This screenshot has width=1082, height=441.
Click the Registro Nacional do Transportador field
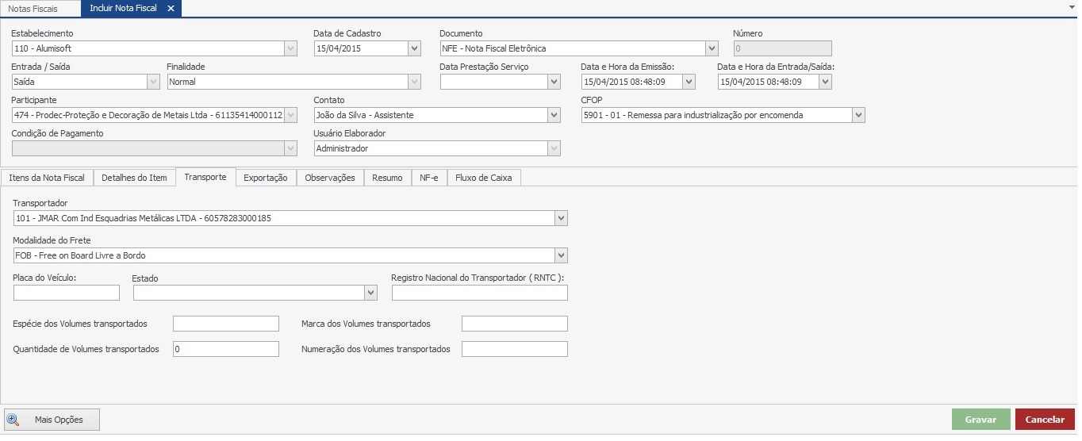479,293
